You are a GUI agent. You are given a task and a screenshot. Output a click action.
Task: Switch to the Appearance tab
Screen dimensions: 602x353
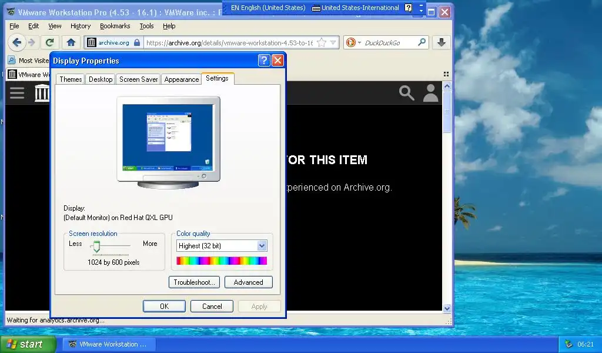click(x=181, y=79)
